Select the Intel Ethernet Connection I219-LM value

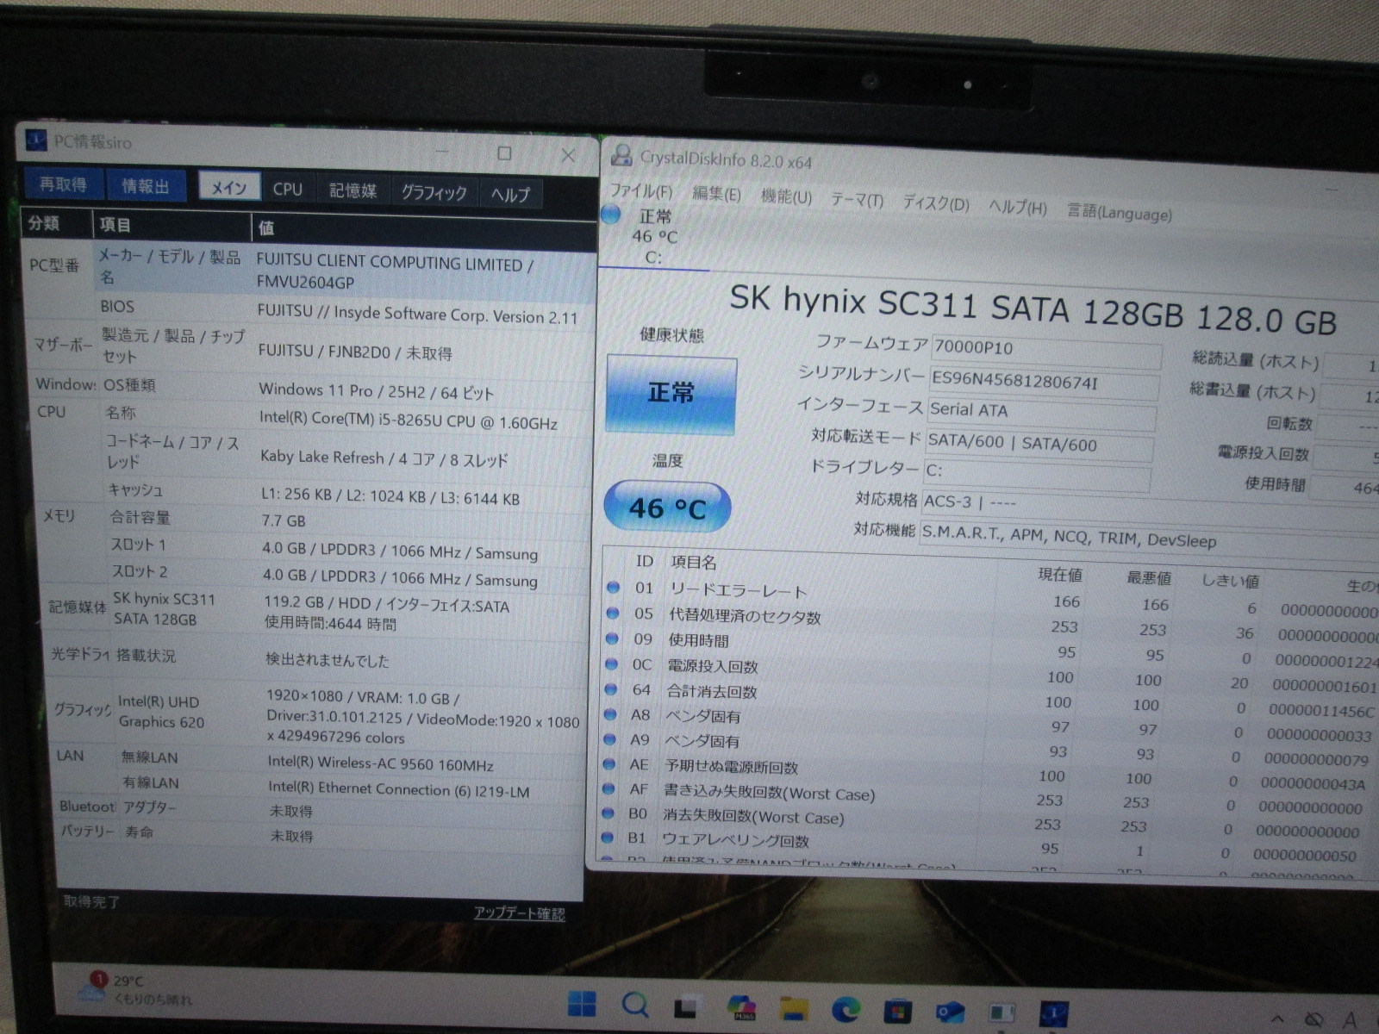coord(398,789)
